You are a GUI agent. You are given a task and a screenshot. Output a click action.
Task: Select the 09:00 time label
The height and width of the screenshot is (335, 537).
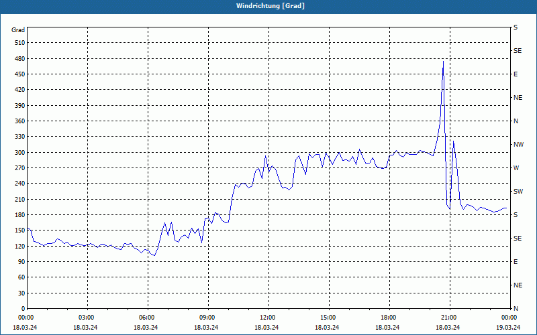pyautogui.click(x=208, y=318)
